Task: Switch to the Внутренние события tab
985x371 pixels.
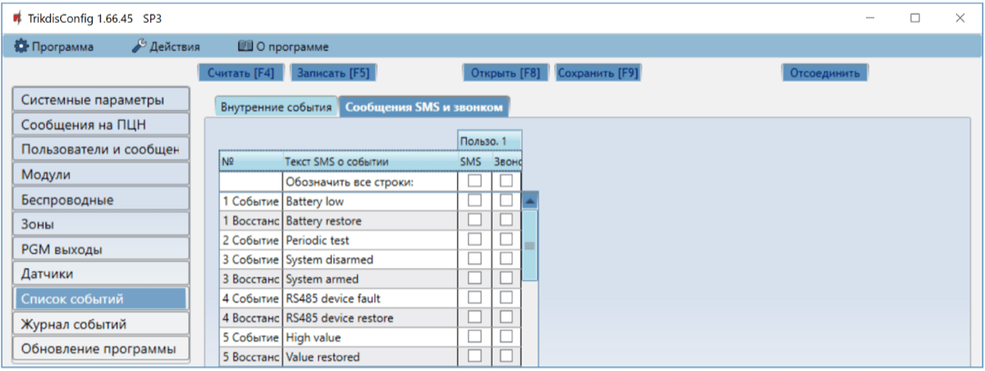Action: coord(277,108)
